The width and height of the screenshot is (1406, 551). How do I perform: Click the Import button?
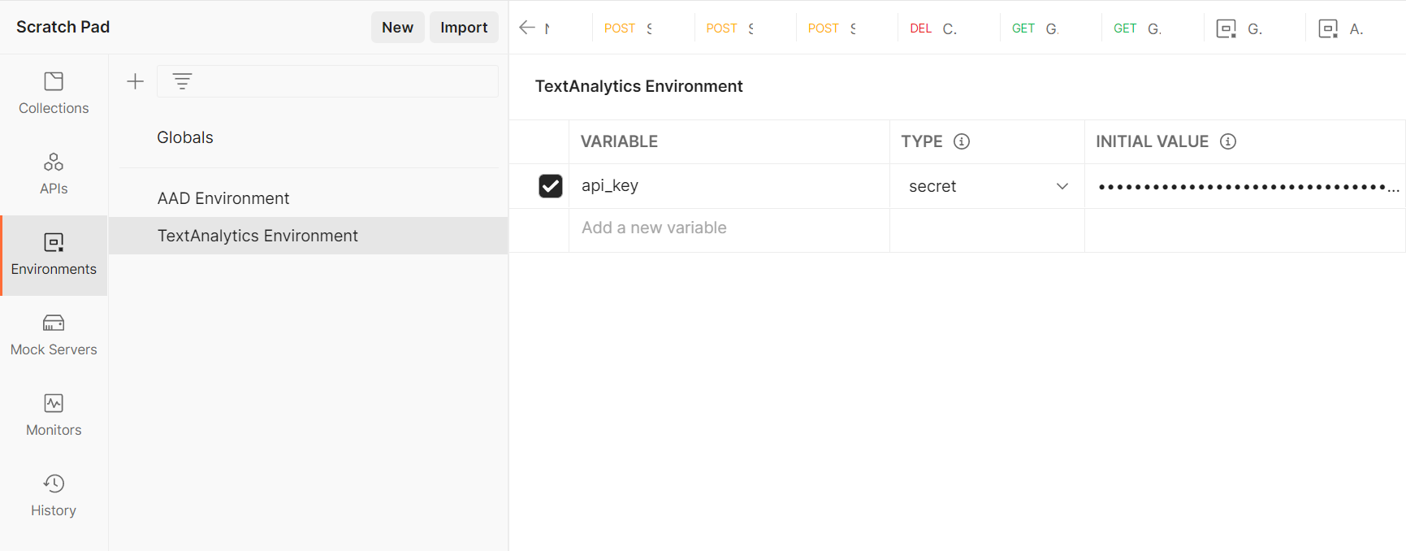point(464,28)
